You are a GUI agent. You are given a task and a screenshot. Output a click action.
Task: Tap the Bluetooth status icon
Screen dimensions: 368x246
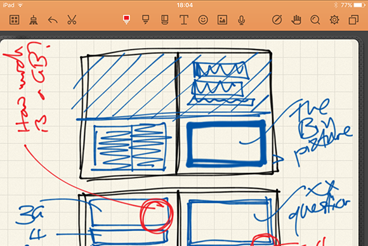(x=336, y=5)
